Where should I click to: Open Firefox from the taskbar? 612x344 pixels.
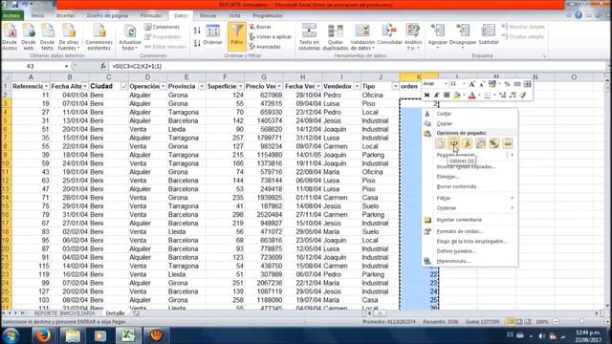43,335
